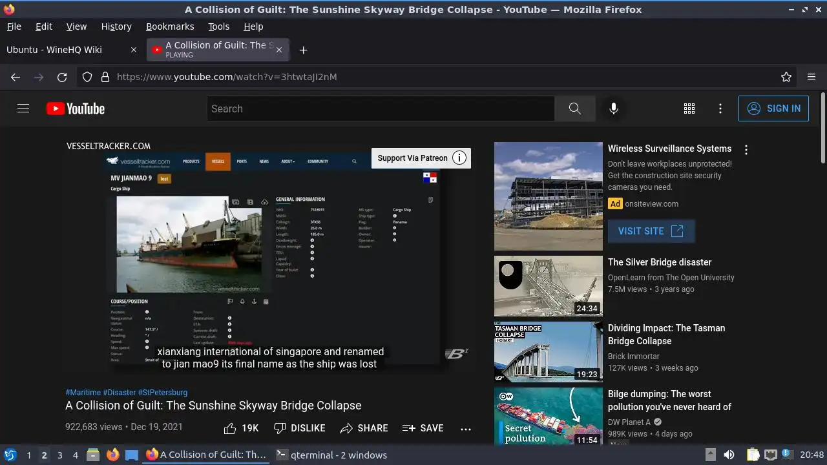Viewport: 827px width, 465px height.
Task: Open the View menu
Action: pos(76,26)
